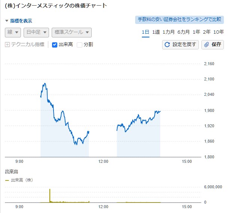The image size is (228, 213).
Task: Uncheck the 出来高 checkbox
Action: click(55, 45)
